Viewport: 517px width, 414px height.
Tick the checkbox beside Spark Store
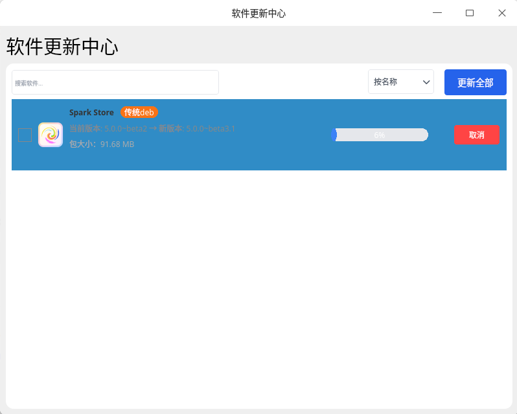[25, 135]
